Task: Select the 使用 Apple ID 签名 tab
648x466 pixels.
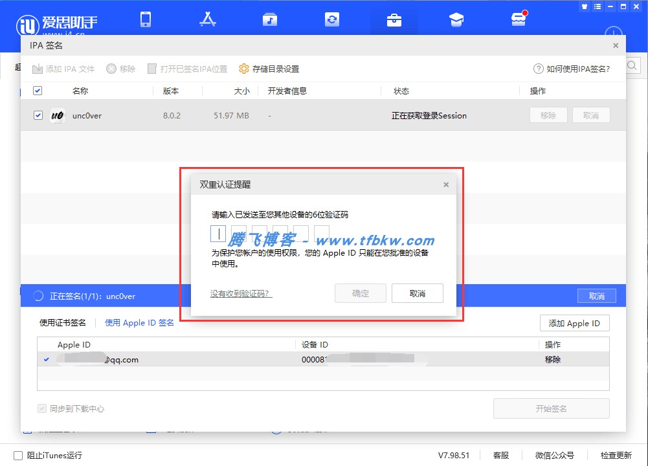Action: 139,322
